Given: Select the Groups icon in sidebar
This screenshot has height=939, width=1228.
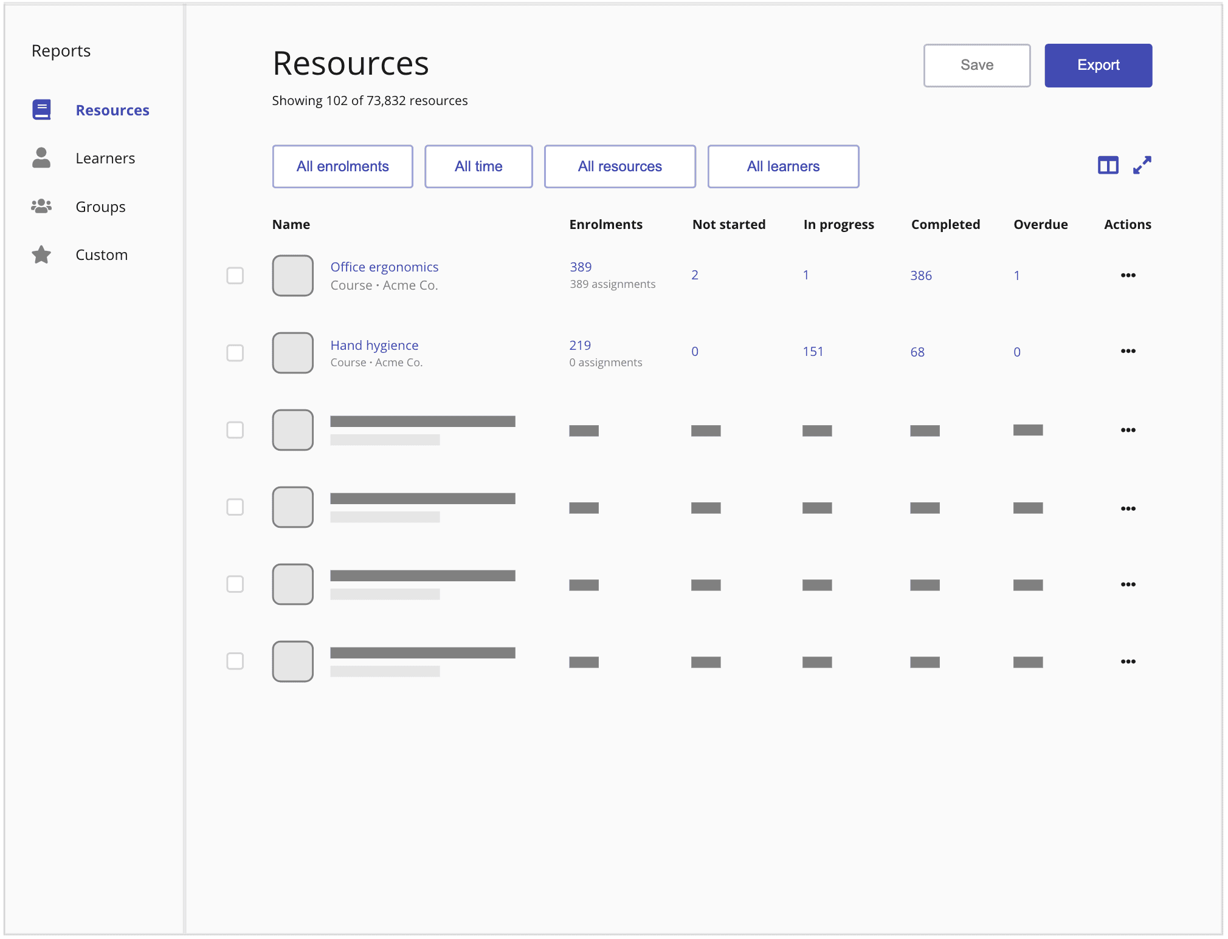Looking at the screenshot, I should [41, 207].
